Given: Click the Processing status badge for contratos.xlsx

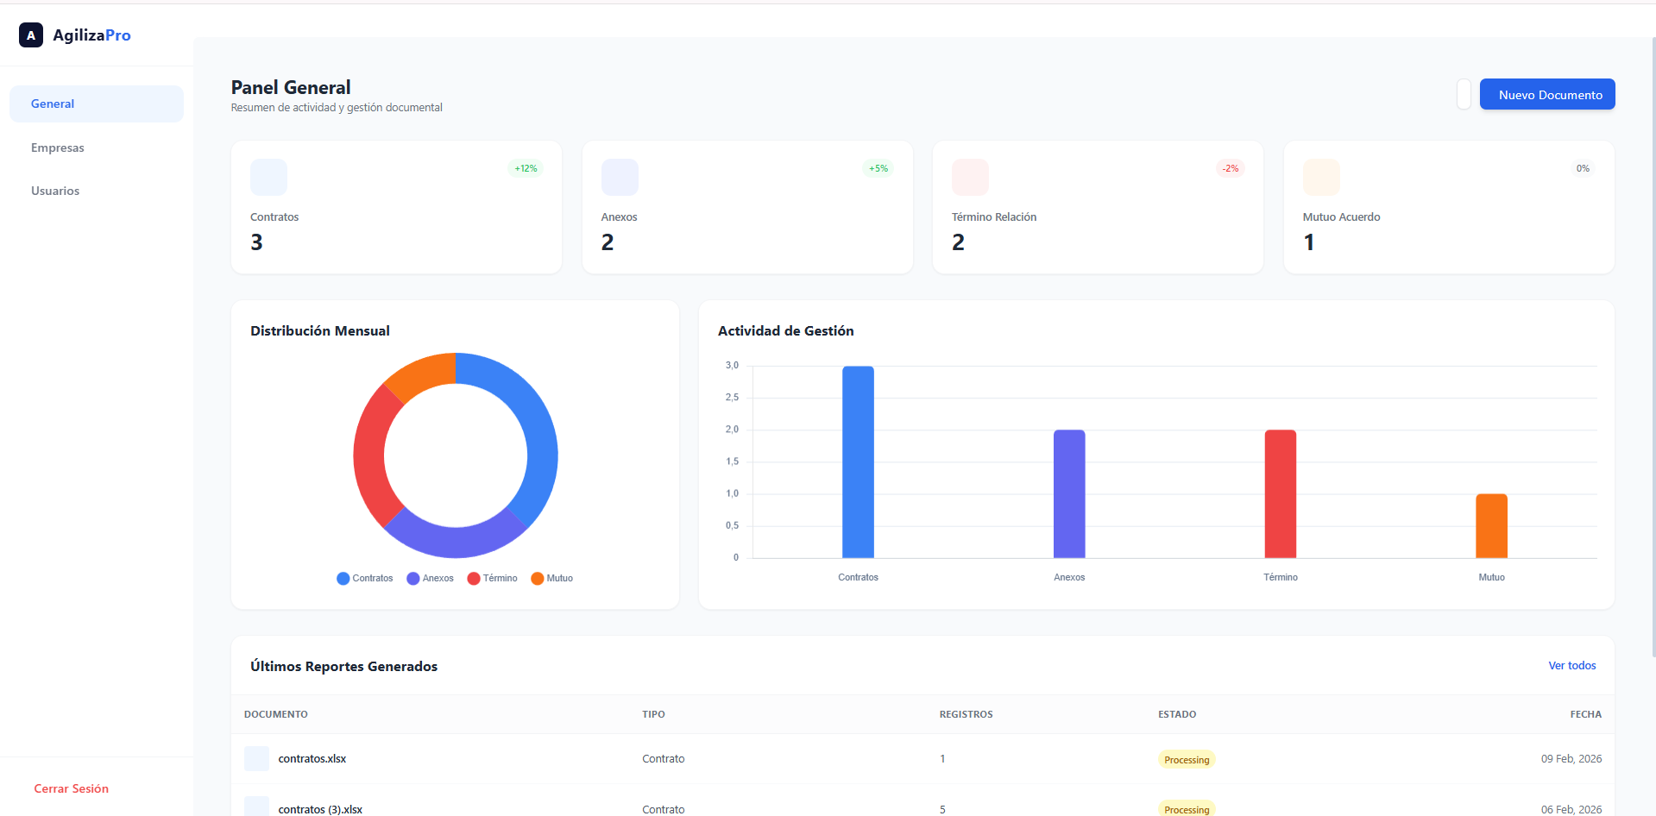Looking at the screenshot, I should point(1187,759).
